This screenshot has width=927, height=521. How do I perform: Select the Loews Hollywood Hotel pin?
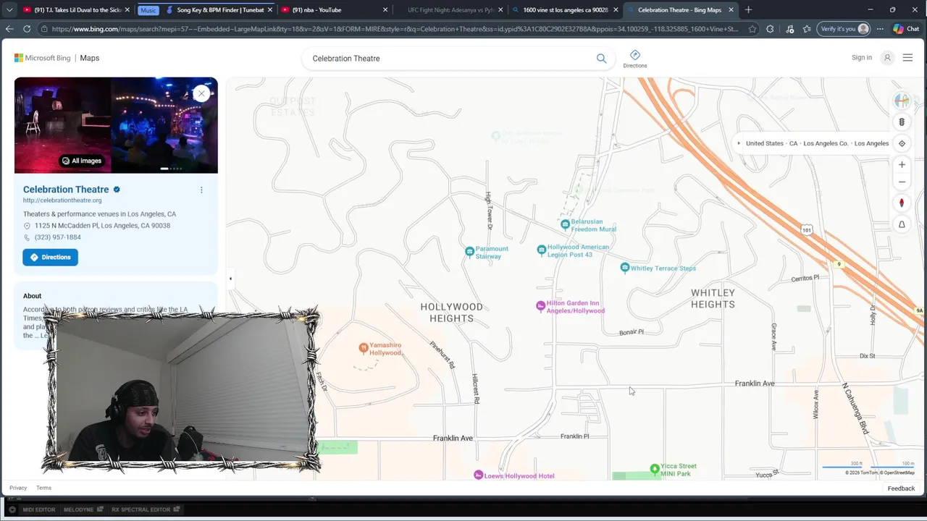tap(478, 475)
